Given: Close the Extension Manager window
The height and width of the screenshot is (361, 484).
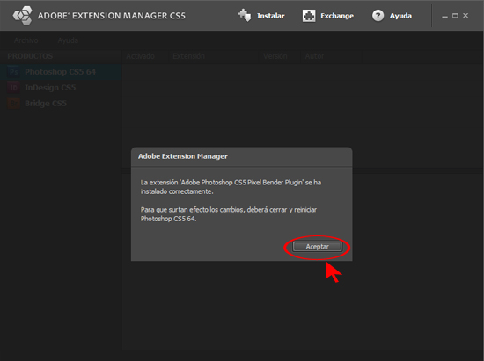Looking at the screenshot, I should pyautogui.click(x=466, y=16).
